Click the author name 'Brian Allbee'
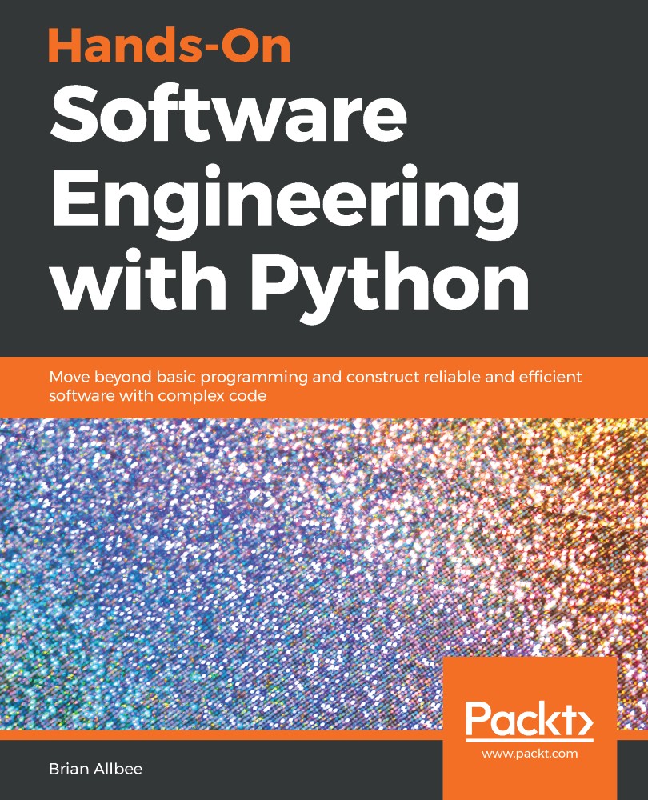This screenshot has height=800, width=648. point(94,768)
